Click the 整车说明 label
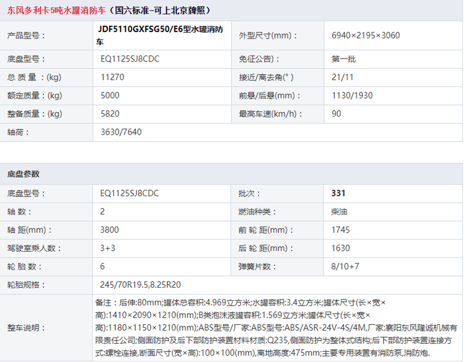This screenshot has height=362, width=464. pos(26,328)
